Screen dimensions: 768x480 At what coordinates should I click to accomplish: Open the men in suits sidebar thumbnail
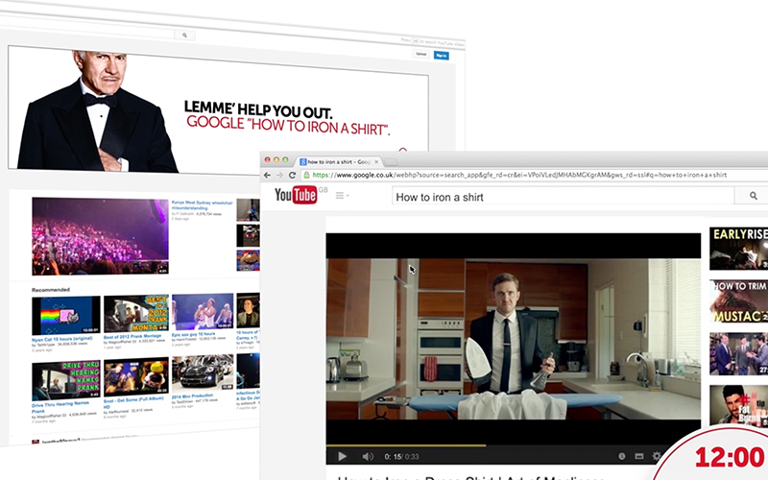coord(738,353)
